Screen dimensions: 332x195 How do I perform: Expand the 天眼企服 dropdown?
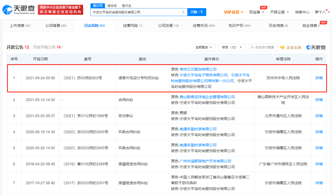pos(278,12)
